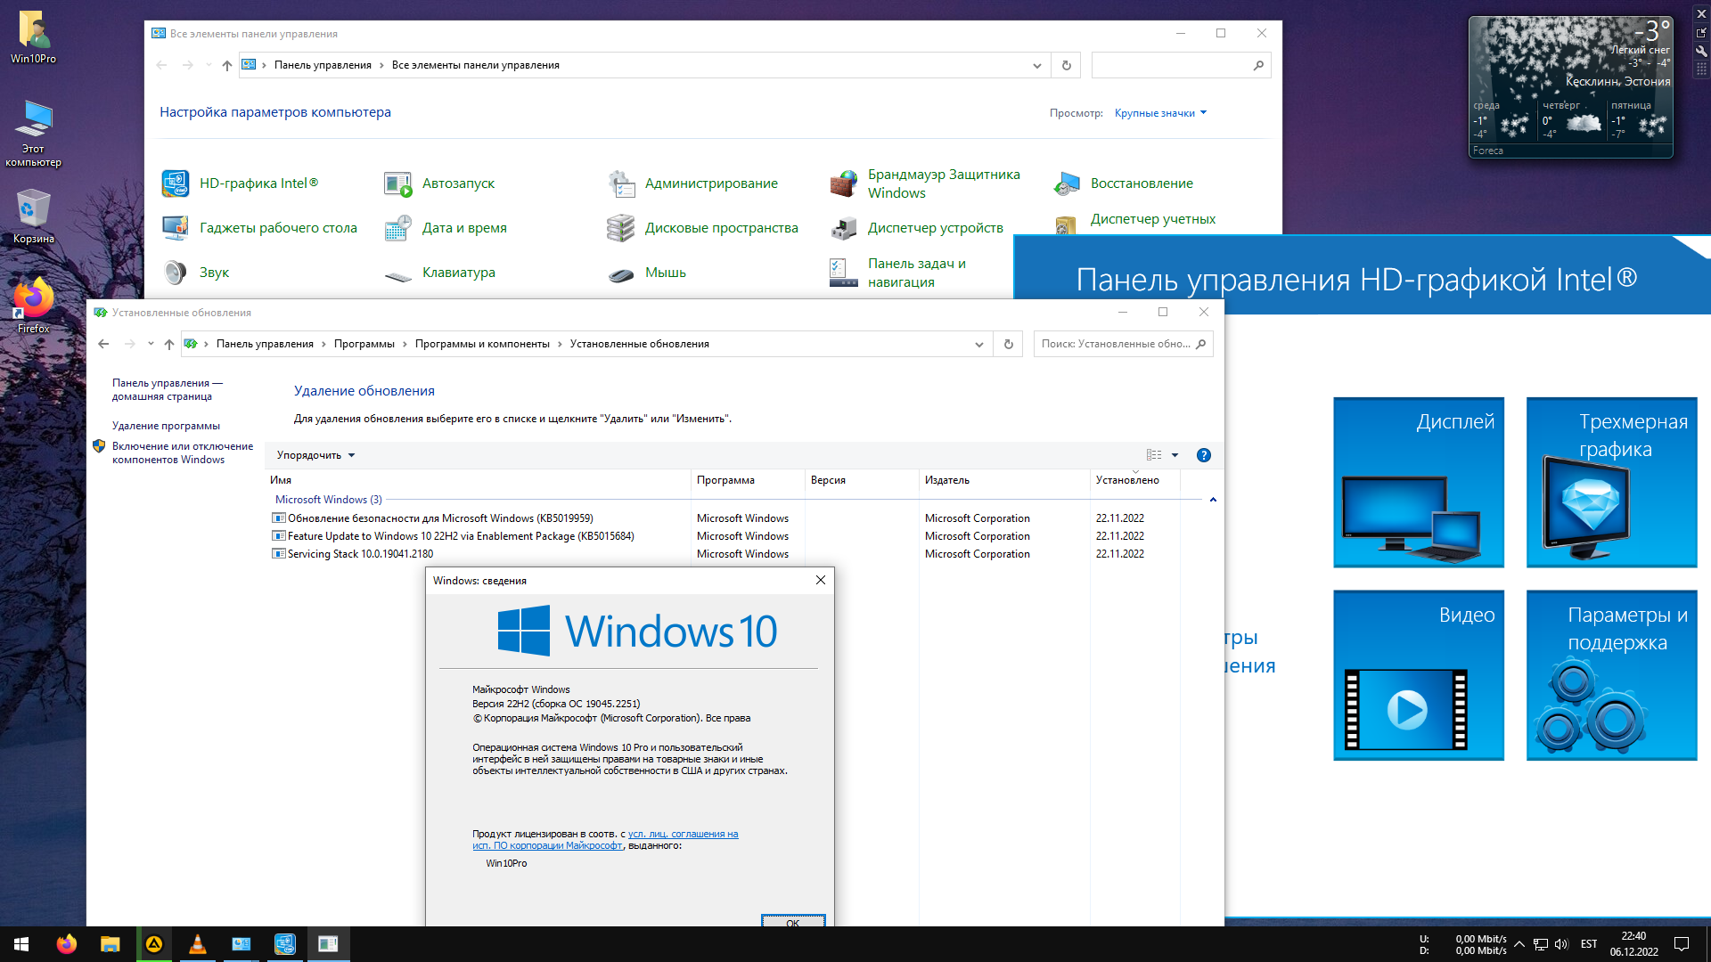Expand the view options dropdown arrow
The height and width of the screenshot is (962, 1711).
pyautogui.click(x=1175, y=455)
